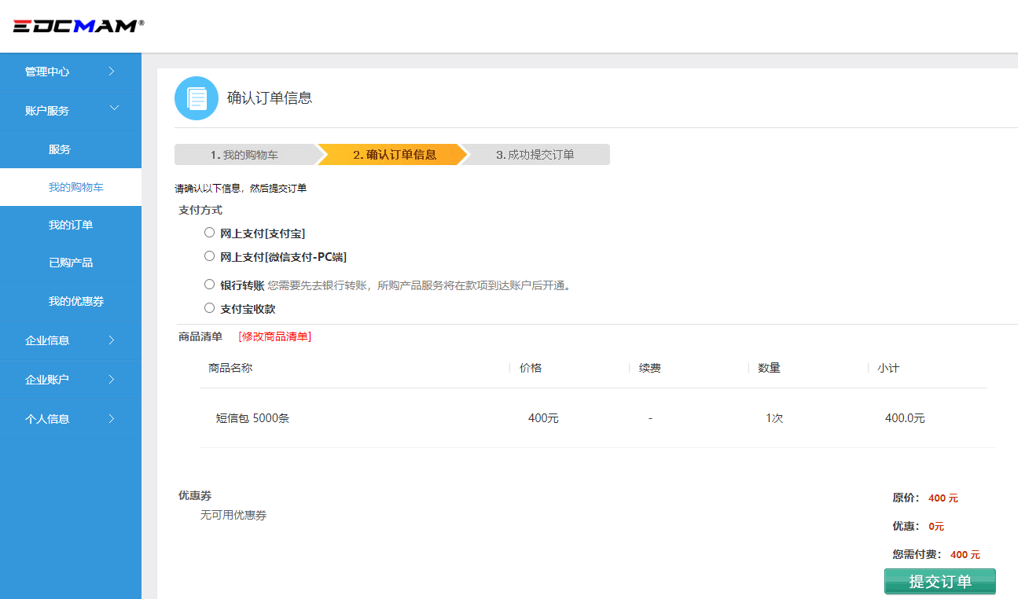This screenshot has width=1018, height=599.
Task: Click the order confirmation document icon
Action: click(196, 98)
